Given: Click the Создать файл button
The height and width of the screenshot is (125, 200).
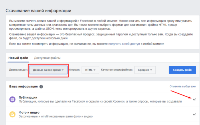Looking at the screenshot, I should pyautogui.click(x=182, y=70).
